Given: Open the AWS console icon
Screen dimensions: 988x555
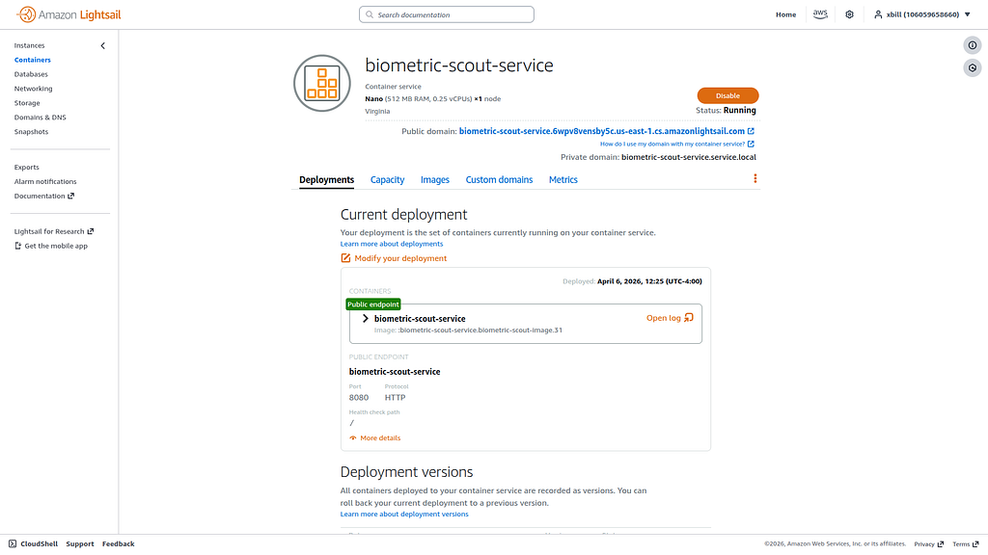Looking at the screenshot, I should tap(820, 14).
